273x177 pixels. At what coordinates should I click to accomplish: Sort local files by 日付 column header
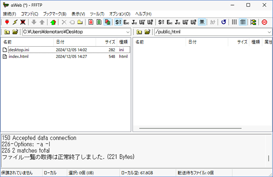(x=60, y=42)
